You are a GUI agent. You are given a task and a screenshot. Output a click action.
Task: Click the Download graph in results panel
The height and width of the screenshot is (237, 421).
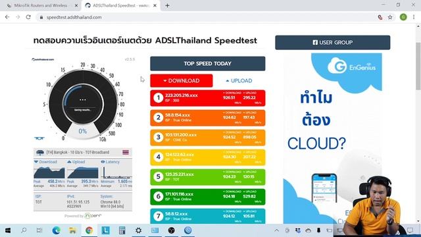[x=49, y=172]
